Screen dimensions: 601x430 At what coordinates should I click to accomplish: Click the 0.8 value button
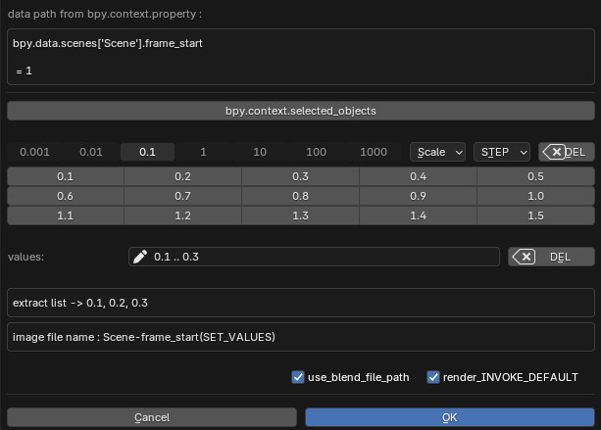pyautogui.click(x=300, y=196)
